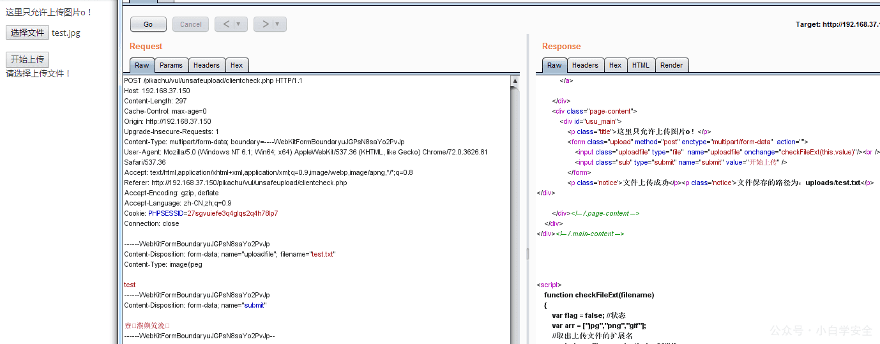Screen dimensions: 880x344
Task: Click the Request panel heading
Action: point(146,46)
